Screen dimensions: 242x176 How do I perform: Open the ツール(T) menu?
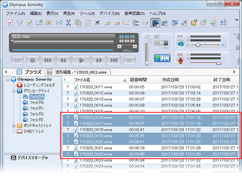coord(87,14)
